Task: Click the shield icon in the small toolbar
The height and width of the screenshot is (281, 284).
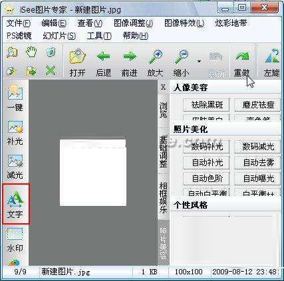Action: pyautogui.click(x=51, y=52)
